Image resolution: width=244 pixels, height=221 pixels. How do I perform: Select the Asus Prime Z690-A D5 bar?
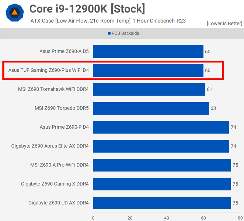tap(148, 51)
